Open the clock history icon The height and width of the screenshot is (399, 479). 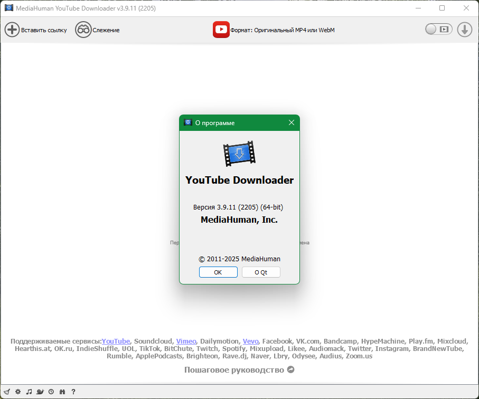51,392
